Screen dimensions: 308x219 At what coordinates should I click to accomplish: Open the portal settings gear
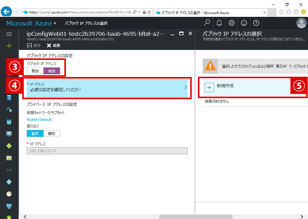[x=232, y=23]
